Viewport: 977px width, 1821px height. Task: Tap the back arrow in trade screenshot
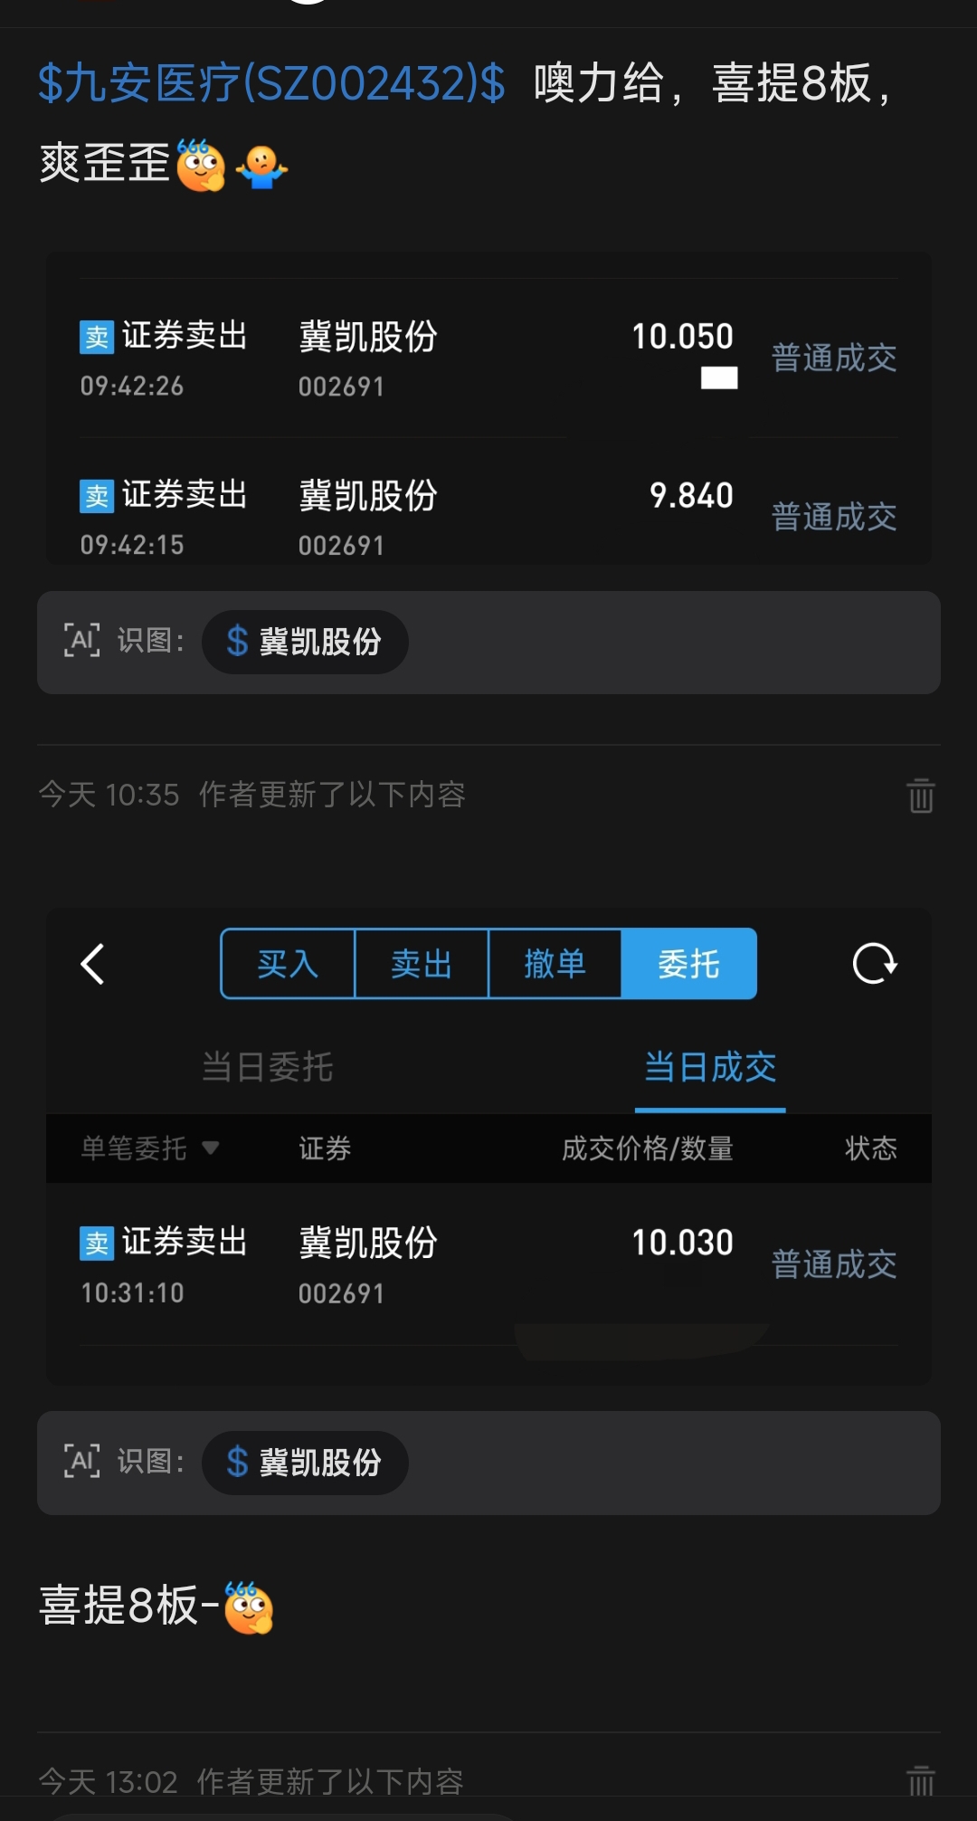tap(92, 964)
